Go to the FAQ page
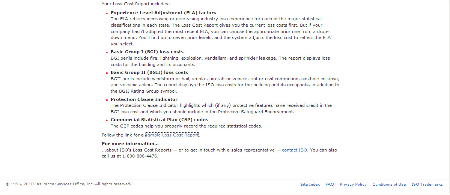The height and width of the screenshot is (195, 450). tap(330, 184)
